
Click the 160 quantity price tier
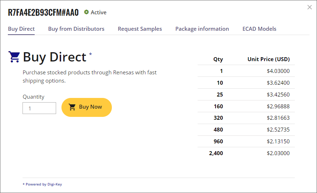click(218, 107)
